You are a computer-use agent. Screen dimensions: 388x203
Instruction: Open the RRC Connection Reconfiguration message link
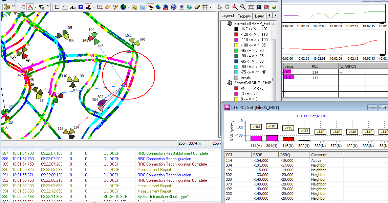(164, 158)
